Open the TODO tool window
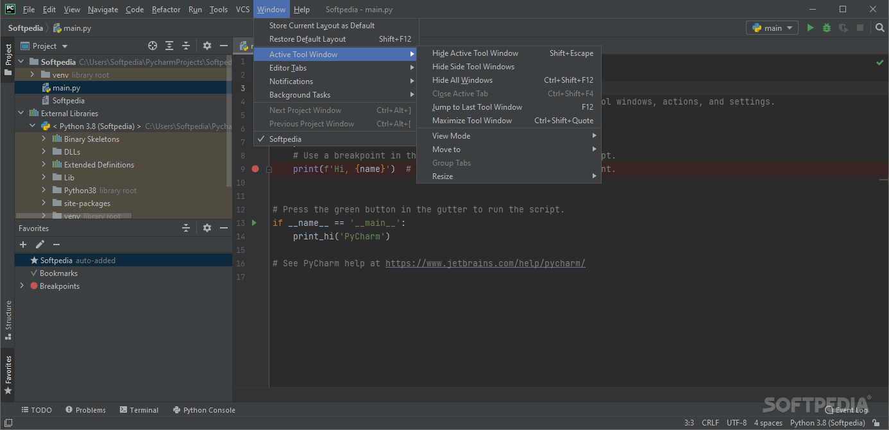The width and height of the screenshot is (889, 430). 37,410
